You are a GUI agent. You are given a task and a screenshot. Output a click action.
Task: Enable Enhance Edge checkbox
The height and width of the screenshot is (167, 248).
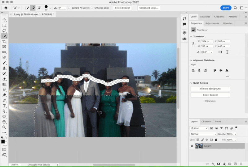[x=92, y=8]
